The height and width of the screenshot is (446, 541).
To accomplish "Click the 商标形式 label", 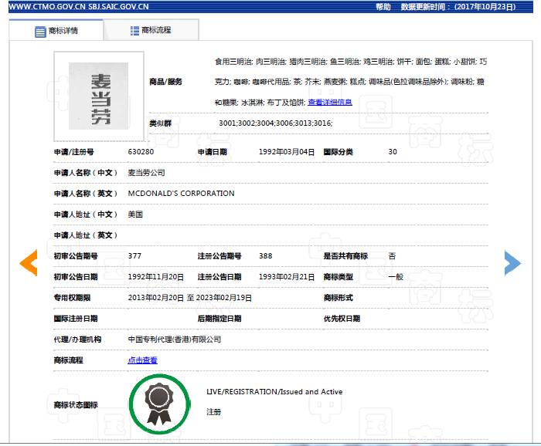I will (339, 298).
